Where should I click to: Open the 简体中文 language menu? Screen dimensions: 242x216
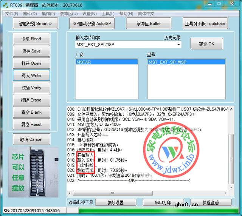pyautogui.click(x=146, y=14)
